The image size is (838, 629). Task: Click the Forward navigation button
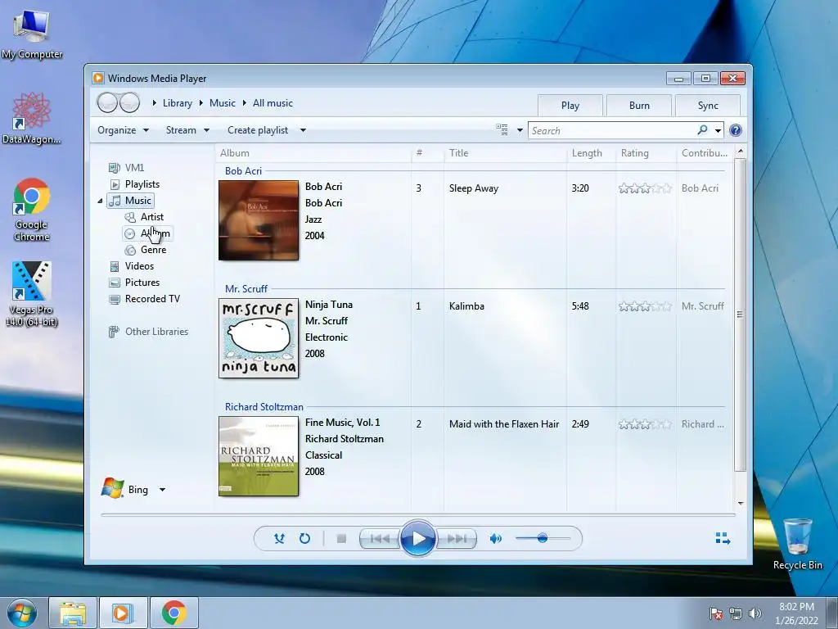point(130,102)
